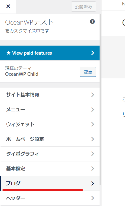The image size is (125, 206).
Task: Open the サイト基本情報 section
Action: 50,95
